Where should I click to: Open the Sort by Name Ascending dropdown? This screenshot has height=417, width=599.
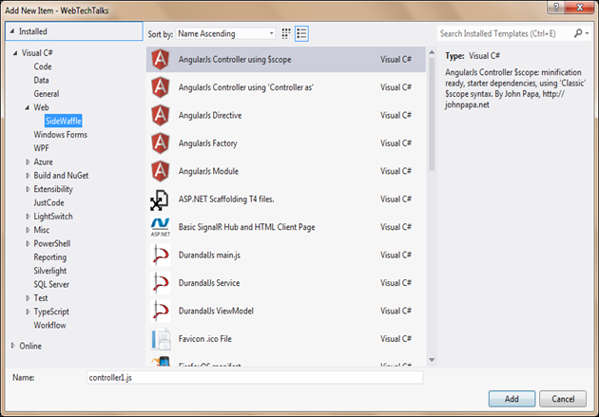pyautogui.click(x=225, y=33)
